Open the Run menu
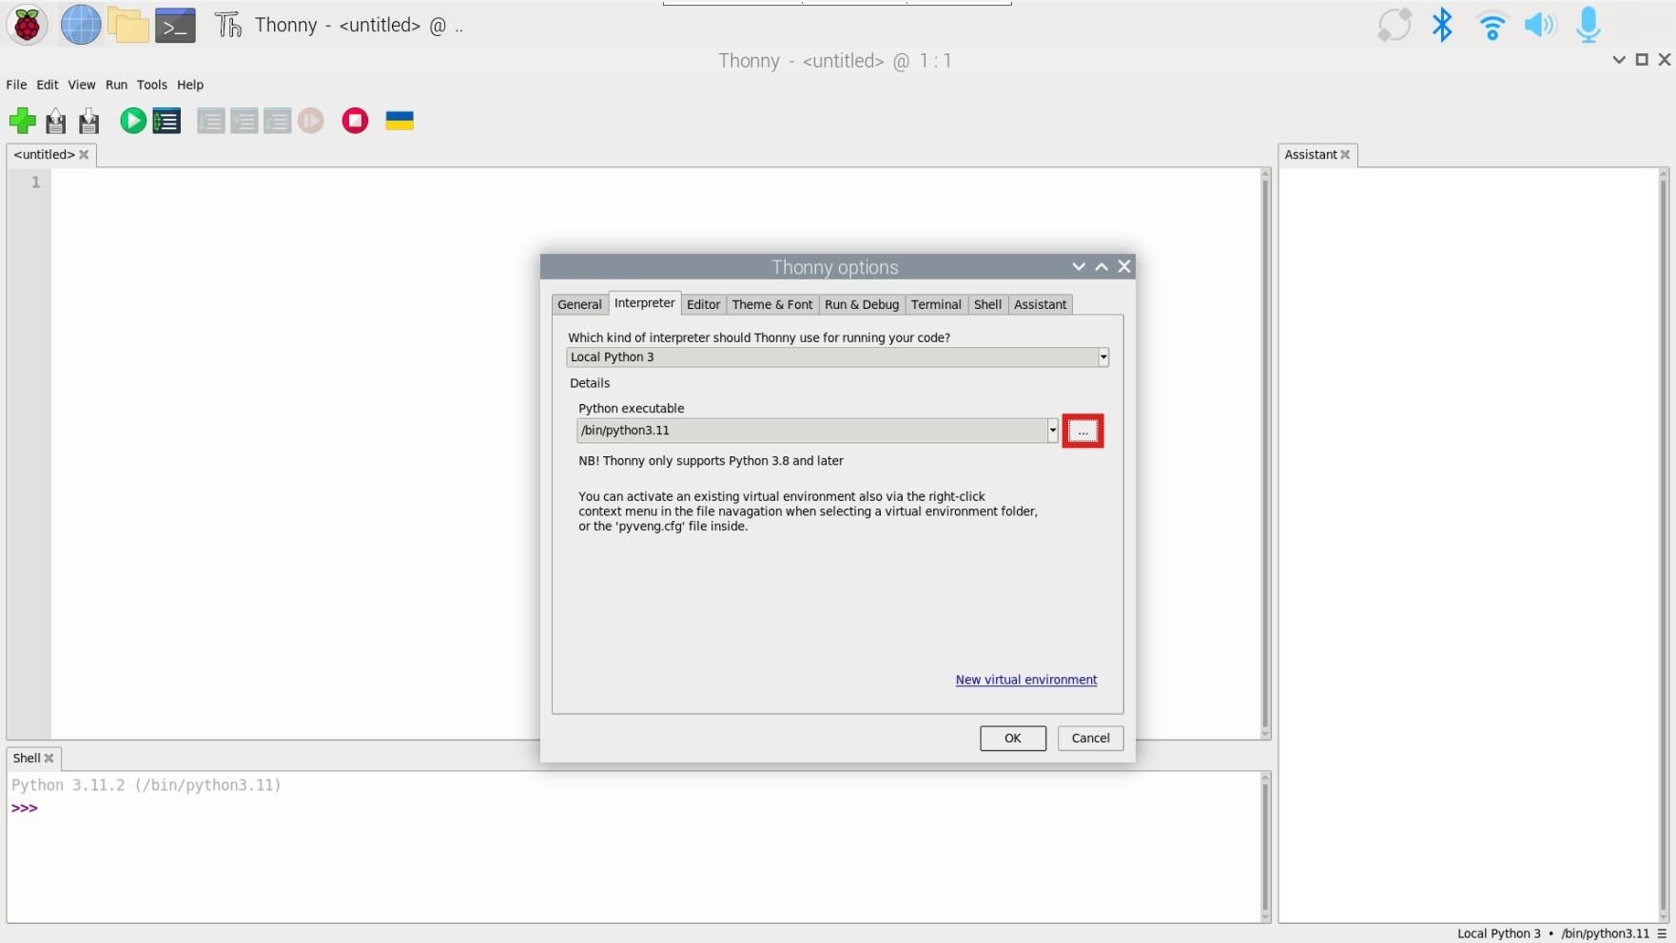Viewport: 1676px width, 943px height. 116,85
